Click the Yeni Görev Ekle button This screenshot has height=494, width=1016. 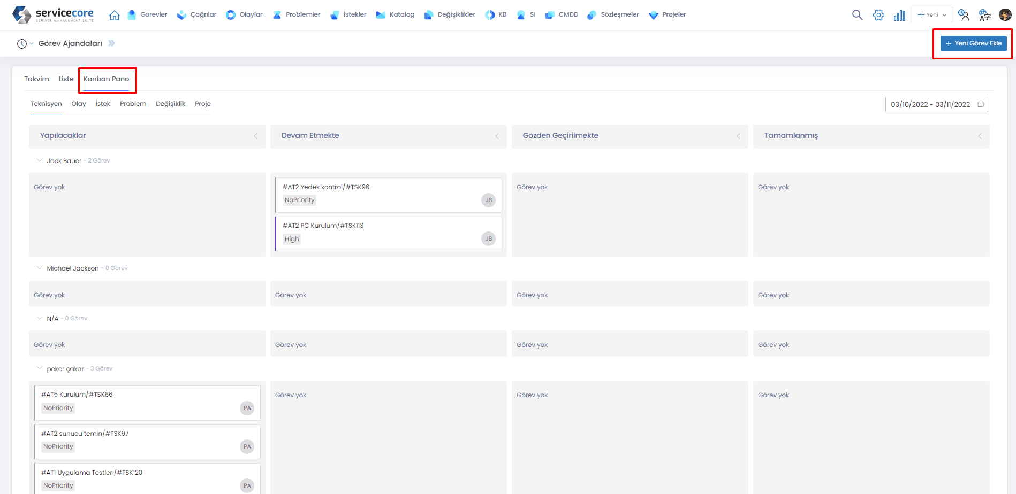point(973,43)
